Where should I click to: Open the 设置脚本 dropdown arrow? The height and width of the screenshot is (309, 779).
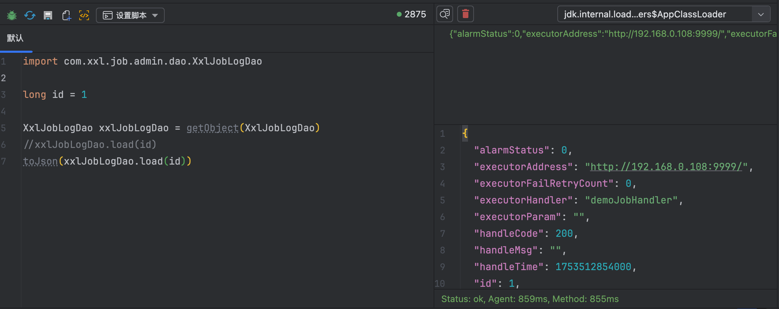click(155, 15)
